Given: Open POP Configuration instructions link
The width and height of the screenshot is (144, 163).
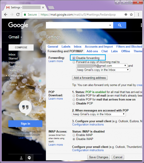Looking at the screenshot, I should pos(88,125).
